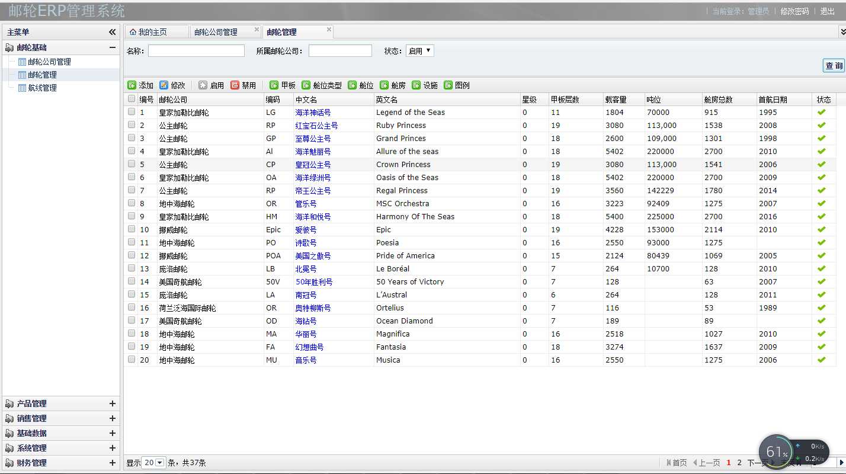Click the go-to-page arrow at bottom right
The width and height of the screenshot is (846, 474).
[x=841, y=462]
